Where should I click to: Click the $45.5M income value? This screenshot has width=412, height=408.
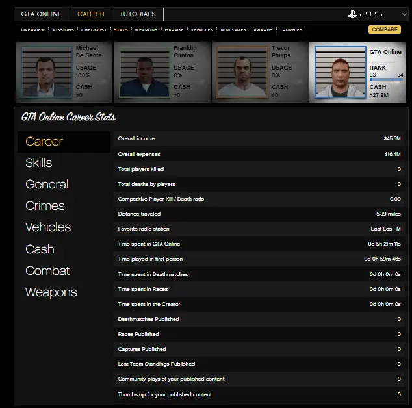[x=392, y=138]
